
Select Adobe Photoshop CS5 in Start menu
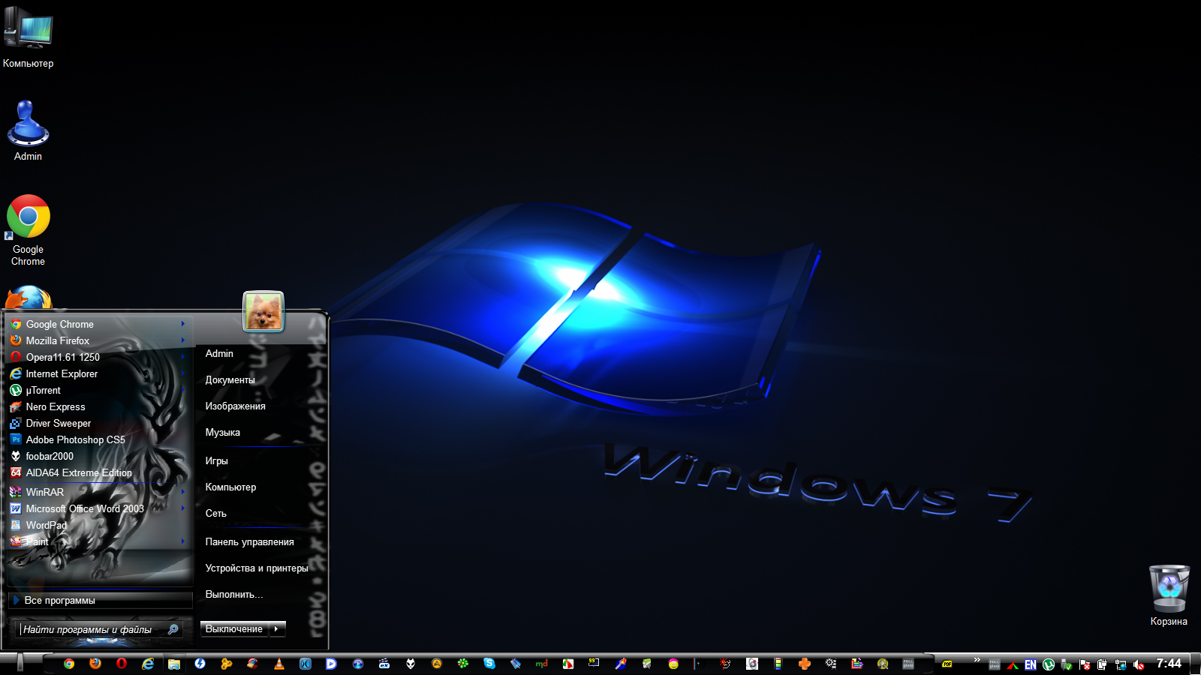(x=75, y=439)
